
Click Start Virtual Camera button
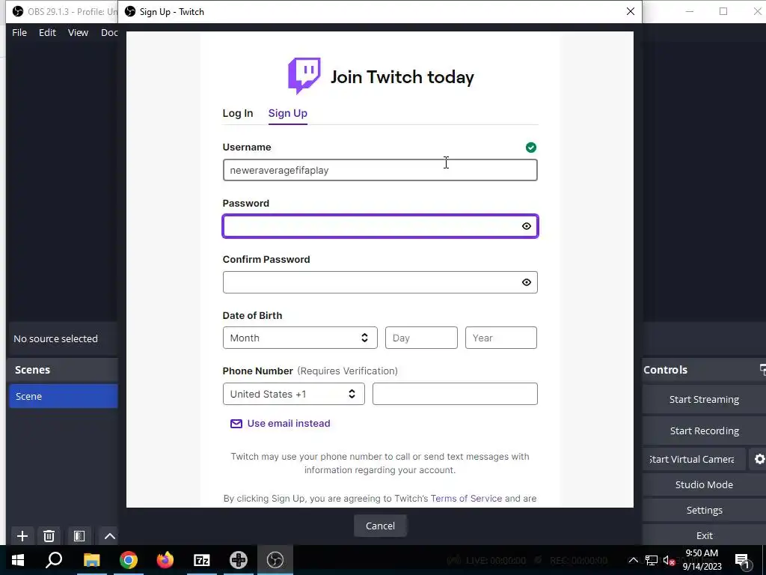click(693, 459)
